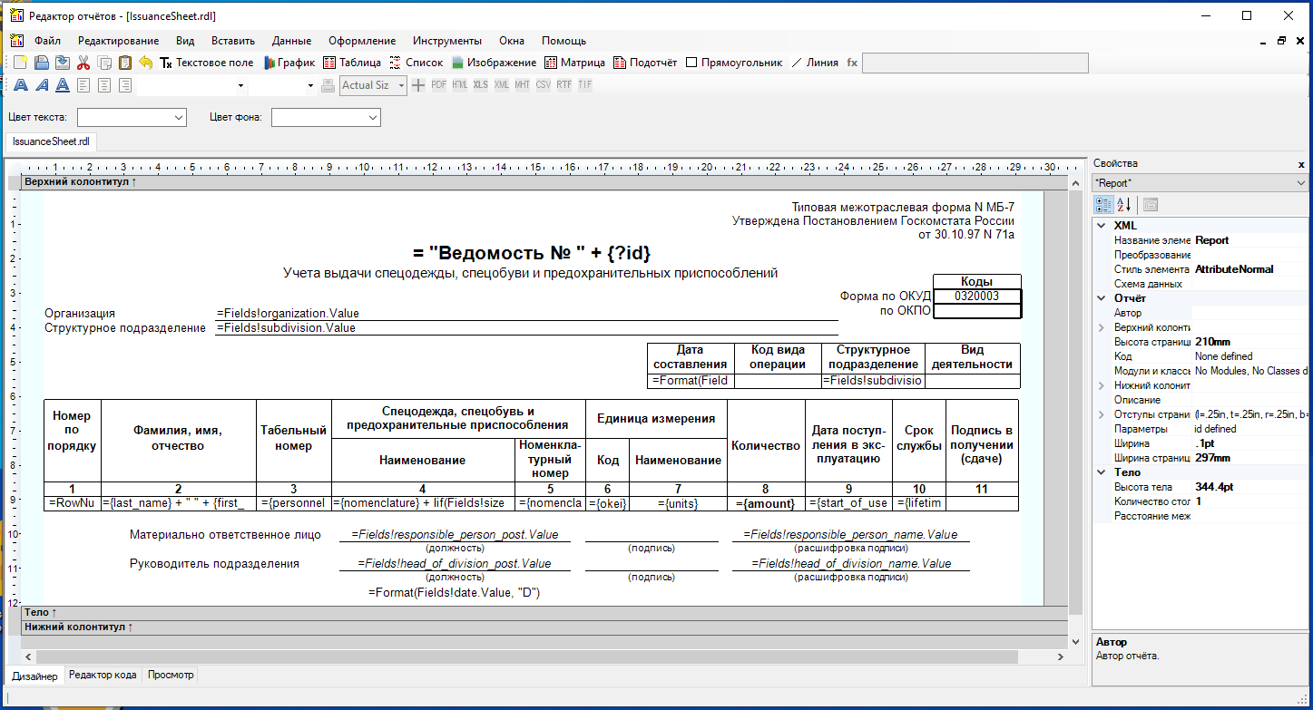The height and width of the screenshot is (710, 1313).
Task: Toggle italic text formatting
Action: [x=41, y=85]
